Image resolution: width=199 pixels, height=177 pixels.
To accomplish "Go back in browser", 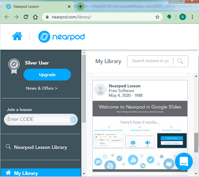I will tap(7, 17).
